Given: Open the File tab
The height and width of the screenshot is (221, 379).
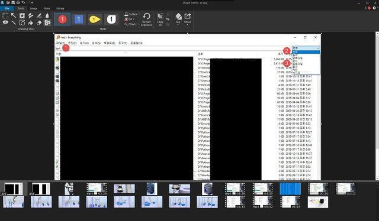Looking at the screenshot, I should (x=7, y=8).
